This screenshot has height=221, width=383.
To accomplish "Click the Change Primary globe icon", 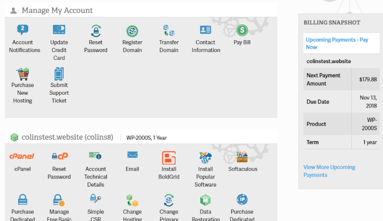I will 169,200.
